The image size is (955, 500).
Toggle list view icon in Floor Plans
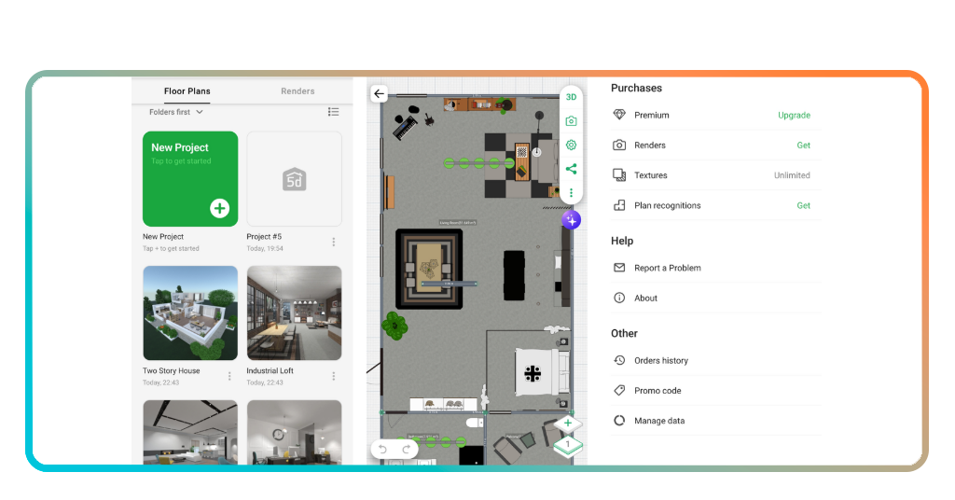point(333,111)
